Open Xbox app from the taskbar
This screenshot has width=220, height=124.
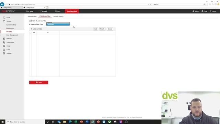click(109, 122)
